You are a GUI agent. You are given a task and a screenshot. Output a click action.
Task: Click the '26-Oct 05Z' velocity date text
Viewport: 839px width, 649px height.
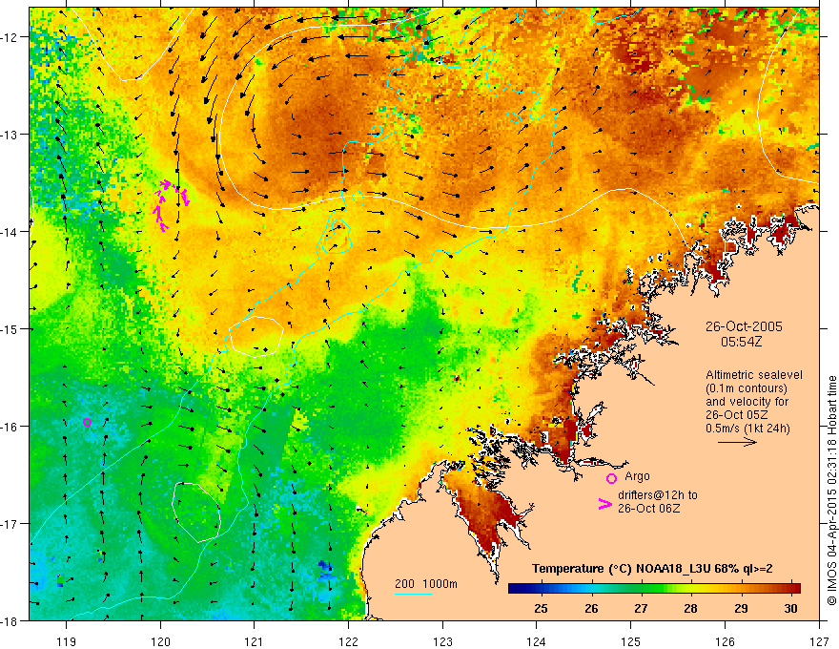pos(737,415)
